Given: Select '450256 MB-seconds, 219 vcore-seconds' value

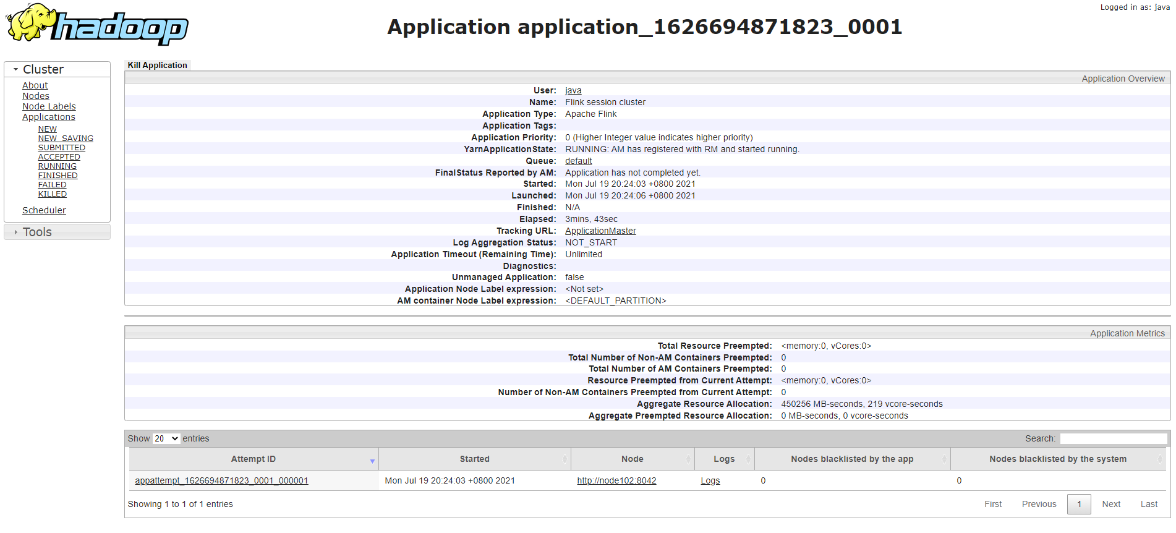Looking at the screenshot, I should (x=862, y=404).
